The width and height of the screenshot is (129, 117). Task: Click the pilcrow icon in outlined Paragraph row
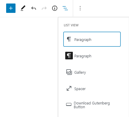tap(69, 39)
